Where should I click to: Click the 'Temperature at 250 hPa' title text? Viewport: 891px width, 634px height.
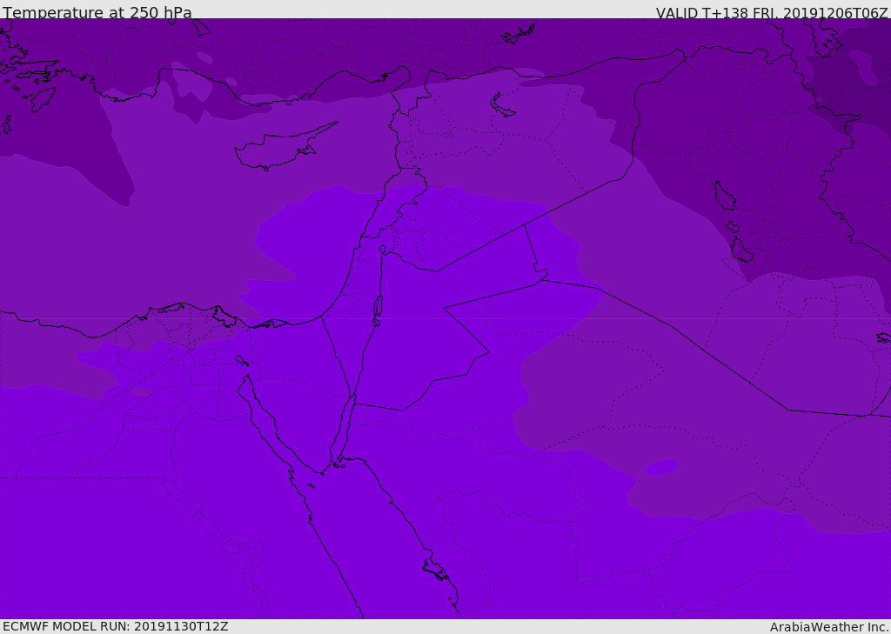click(x=97, y=12)
